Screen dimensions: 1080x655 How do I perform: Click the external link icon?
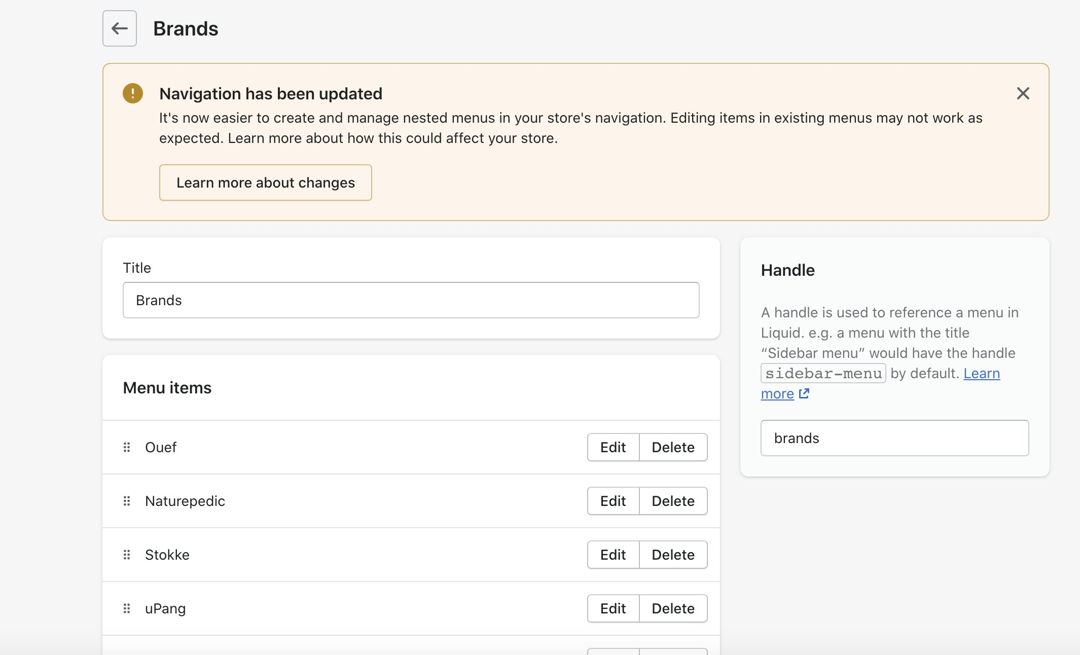pos(804,393)
